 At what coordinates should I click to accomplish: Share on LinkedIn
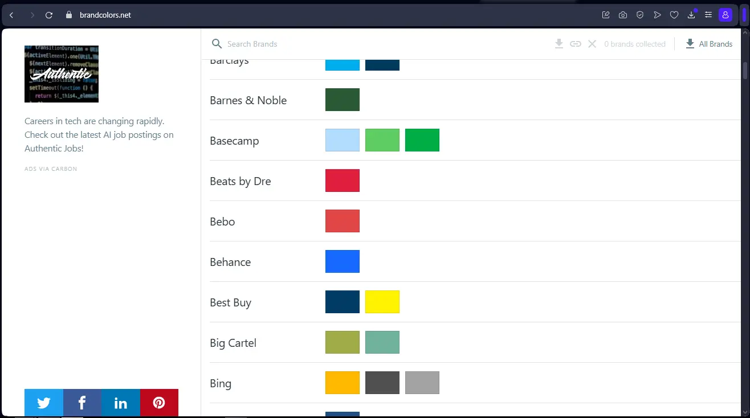(x=121, y=403)
